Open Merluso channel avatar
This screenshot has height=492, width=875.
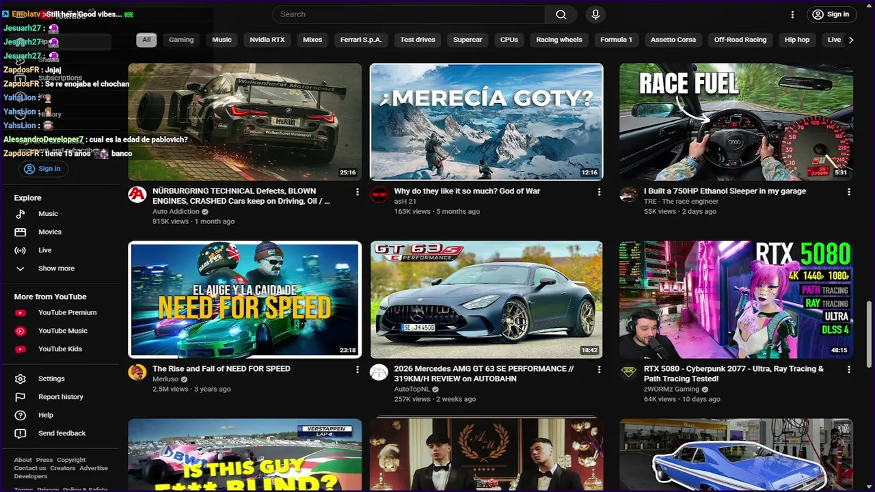(x=137, y=372)
